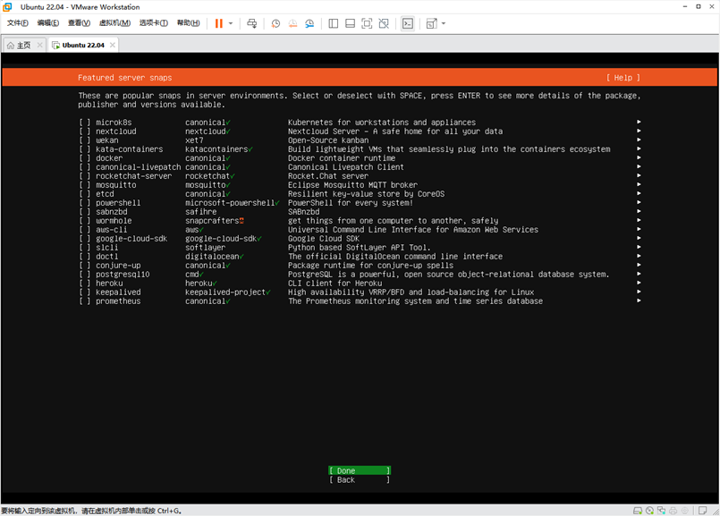Click the printer status bar icon
This screenshot has width=720, height=516.
coord(673,511)
